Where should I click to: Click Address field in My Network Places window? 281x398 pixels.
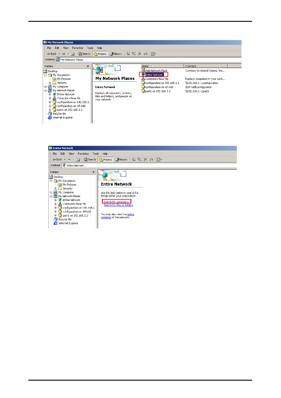click(149, 60)
